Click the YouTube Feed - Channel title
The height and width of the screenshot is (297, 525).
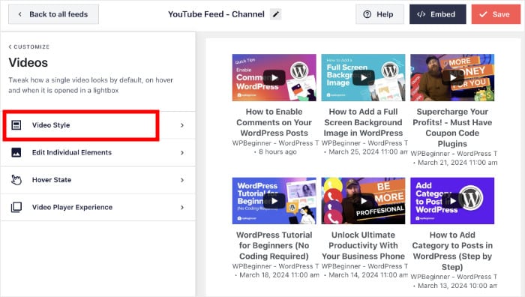pos(216,14)
